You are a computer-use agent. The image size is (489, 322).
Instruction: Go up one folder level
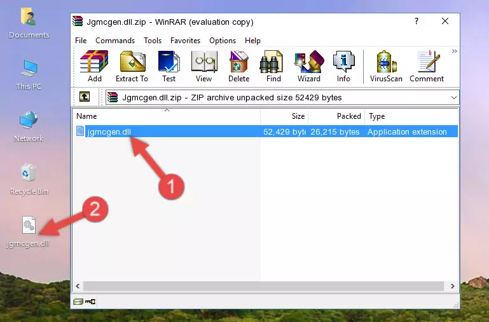[85, 97]
